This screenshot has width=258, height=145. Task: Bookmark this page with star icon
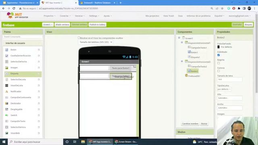[x=222, y=8]
